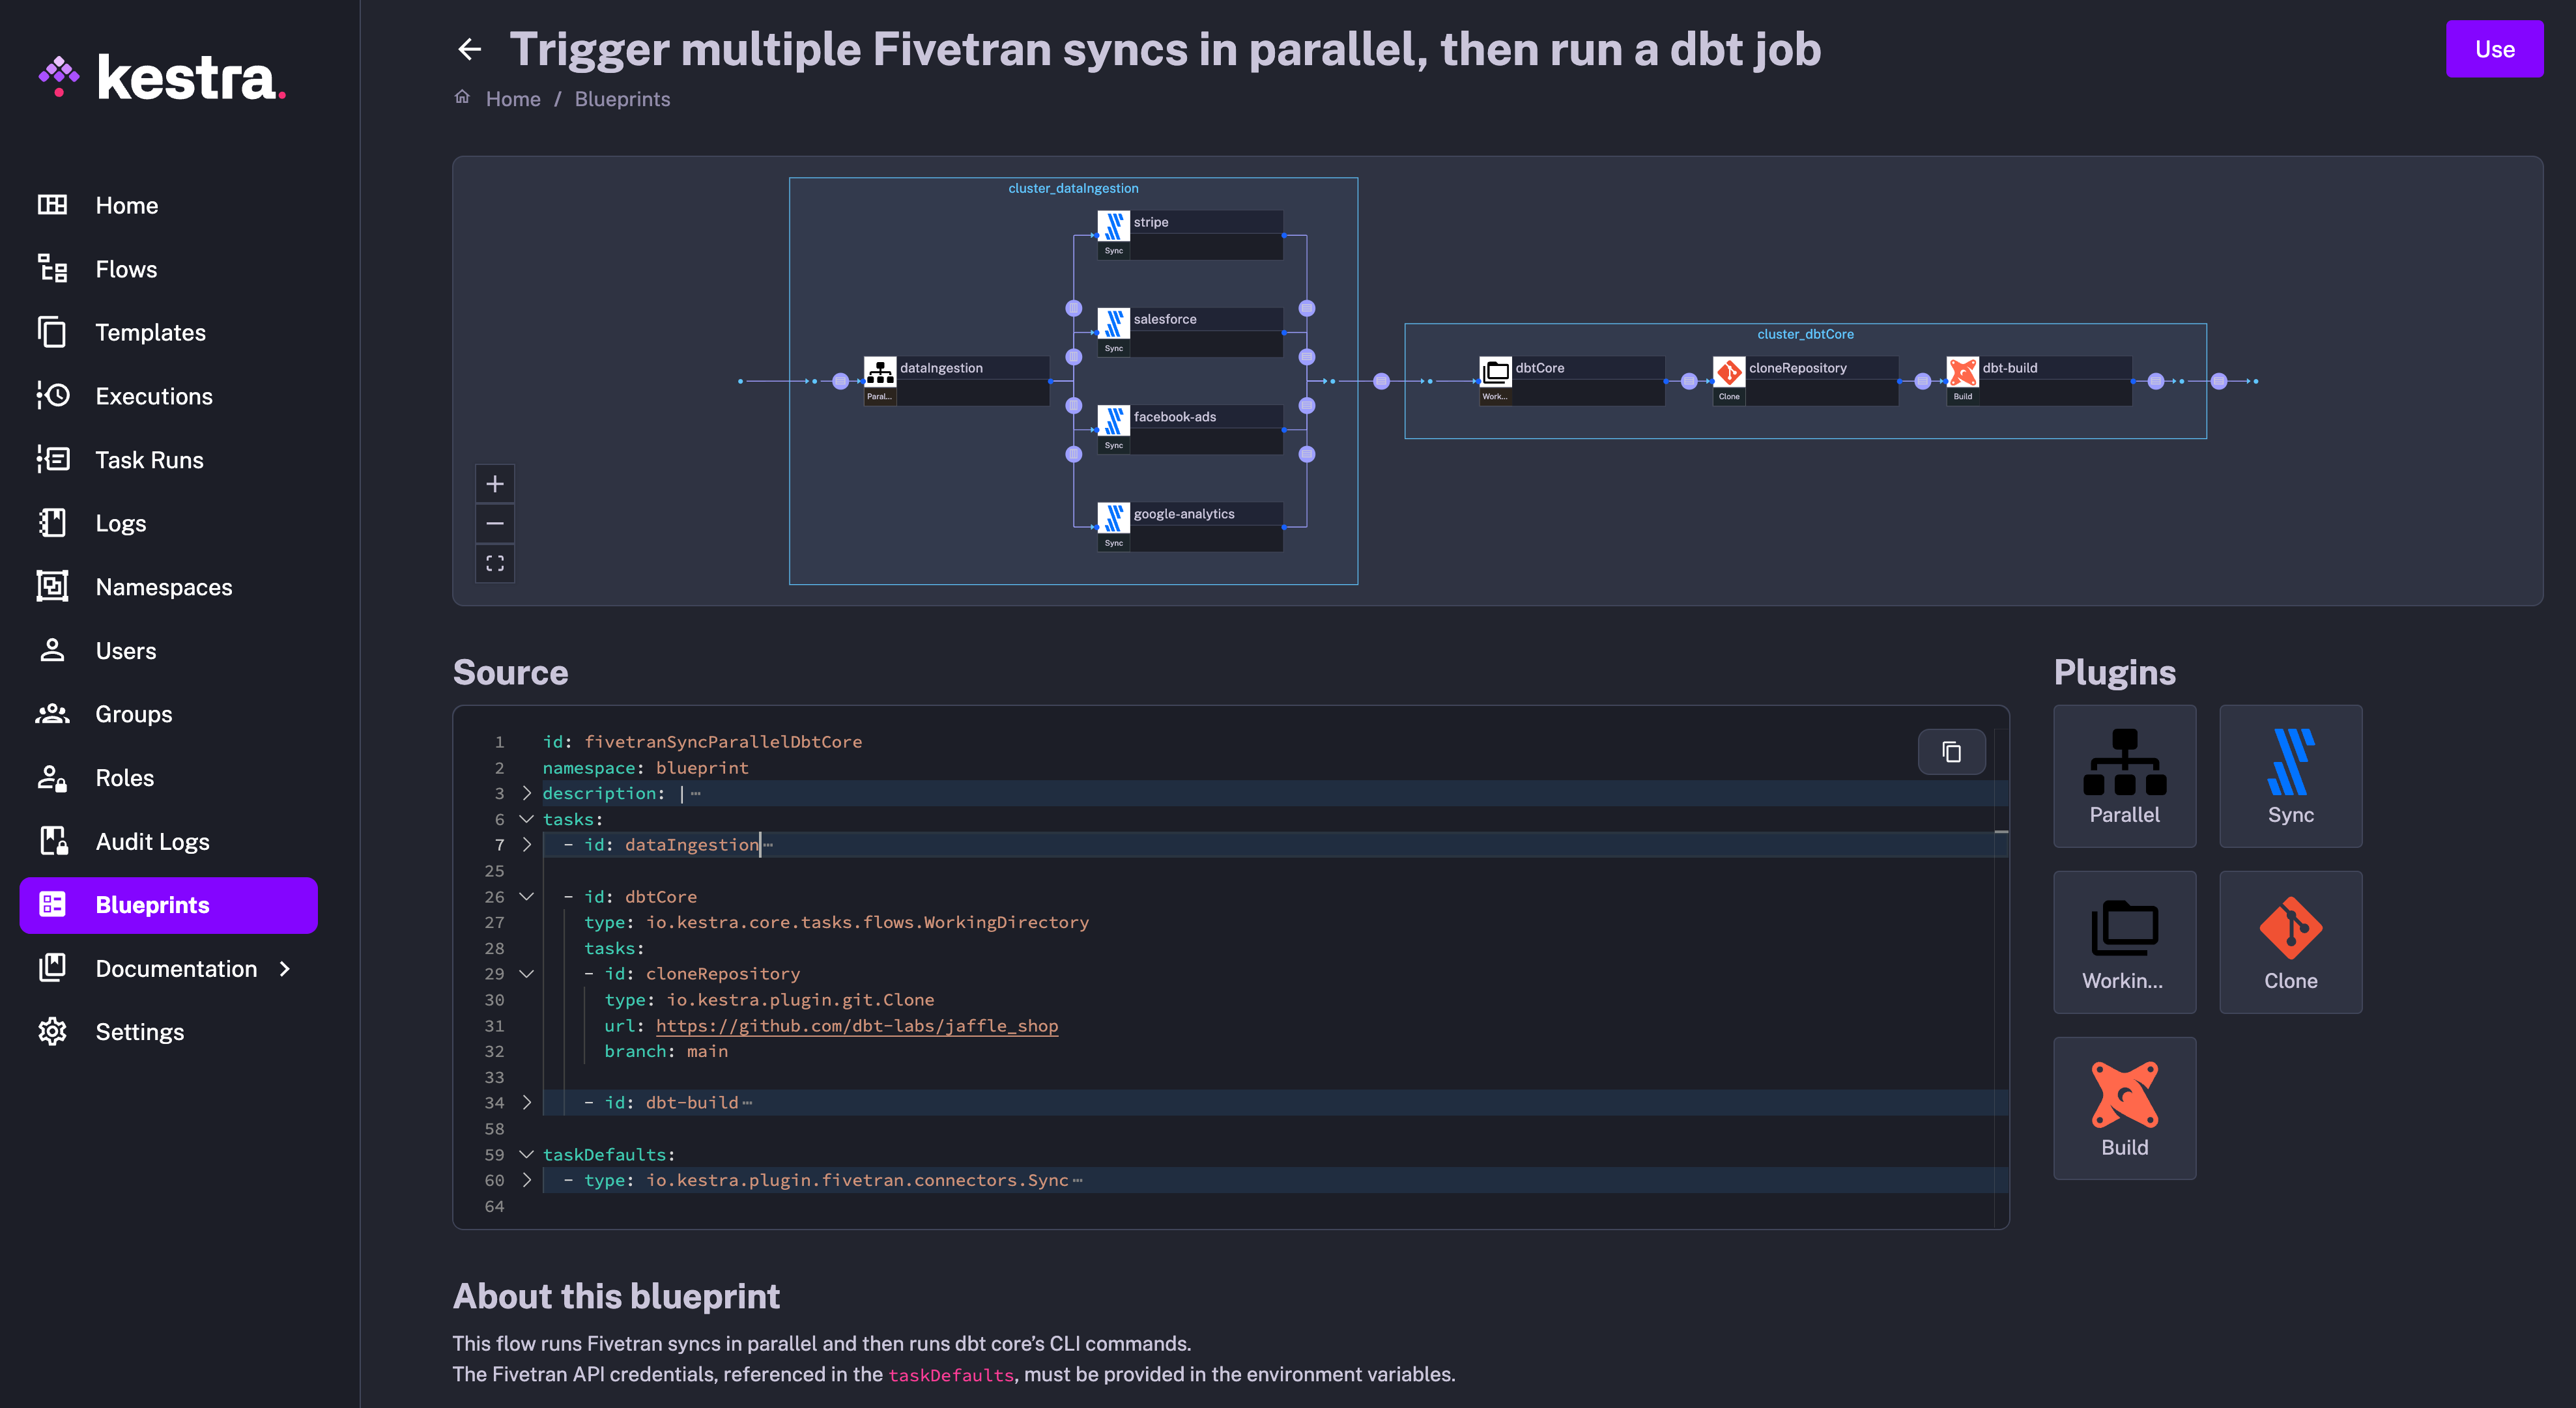Copy the flow source code
The width and height of the screenshot is (2576, 1408).
1951,752
